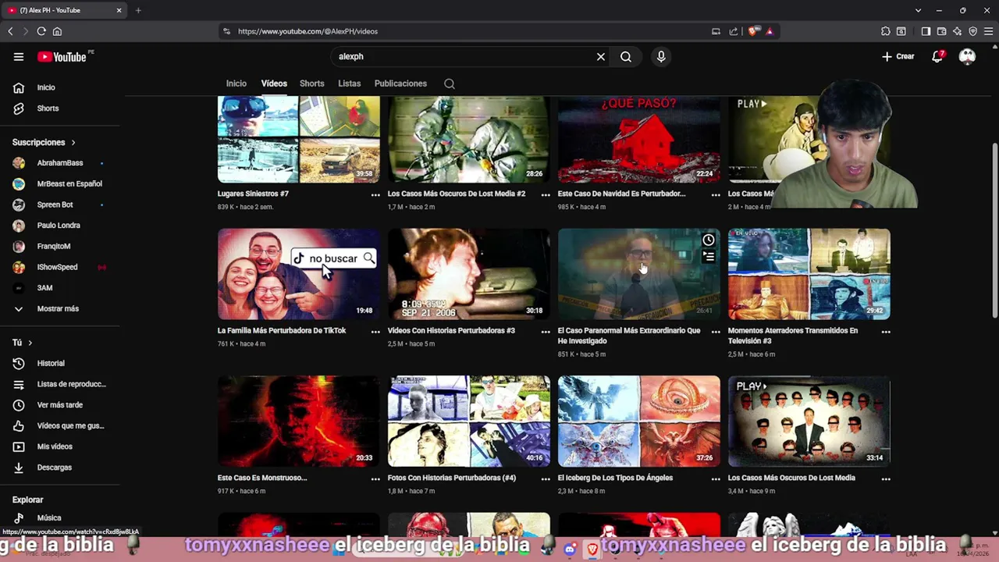The height and width of the screenshot is (562, 999).
Task: Open options for Caso De Navidad video
Action: pos(716,195)
